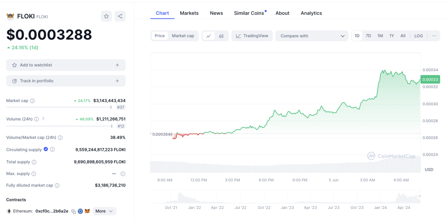Click the Oct '22 mark on mini timeline
The width and height of the screenshot is (447, 222).
pos(264,208)
